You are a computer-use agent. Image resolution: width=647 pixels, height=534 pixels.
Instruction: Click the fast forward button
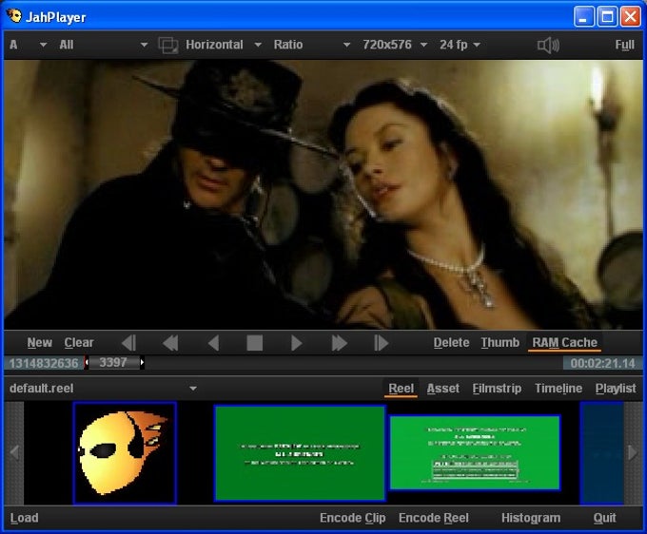pos(339,343)
